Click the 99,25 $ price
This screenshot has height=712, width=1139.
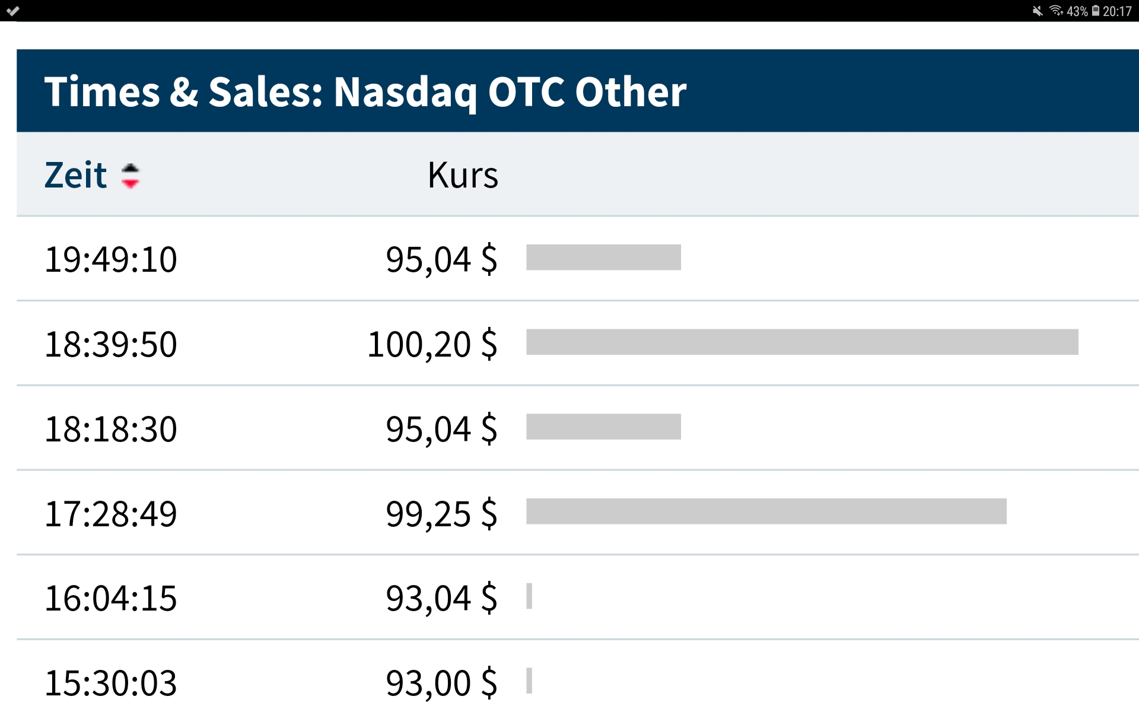coord(441,514)
